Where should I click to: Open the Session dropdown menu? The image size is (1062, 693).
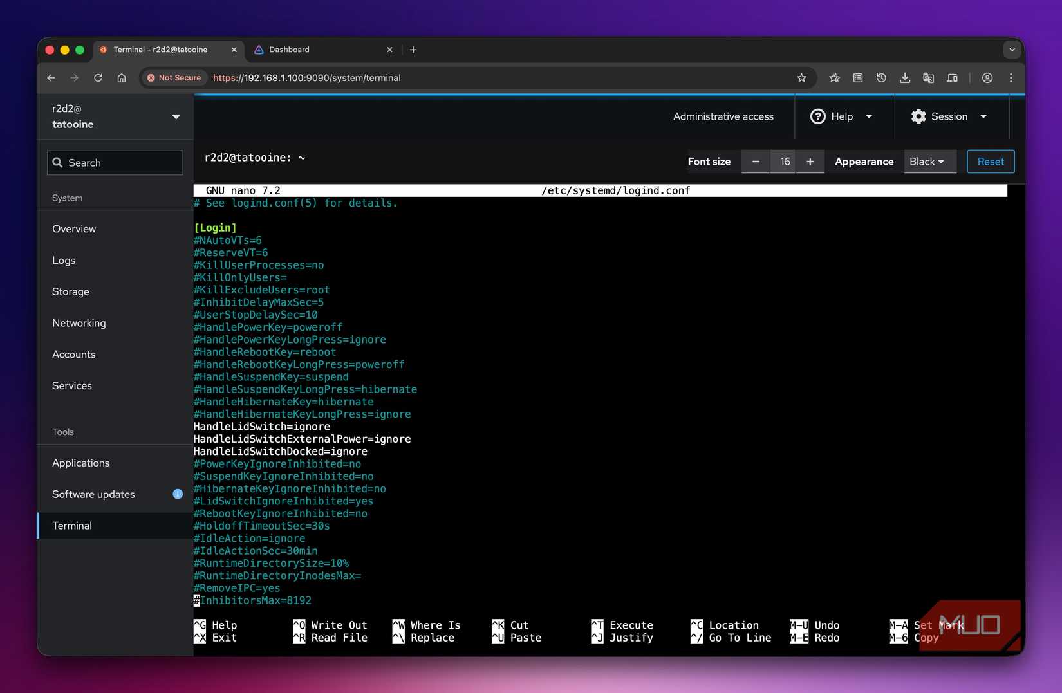pyautogui.click(x=949, y=116)
